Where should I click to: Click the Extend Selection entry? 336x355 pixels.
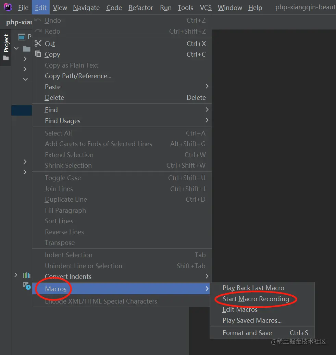tap(122, 155)
